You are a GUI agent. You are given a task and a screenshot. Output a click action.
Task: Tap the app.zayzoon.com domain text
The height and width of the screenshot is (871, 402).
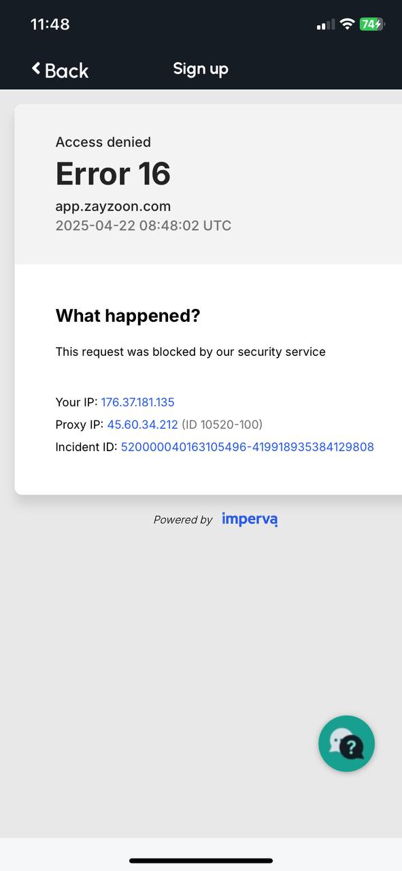coord(113,206)
